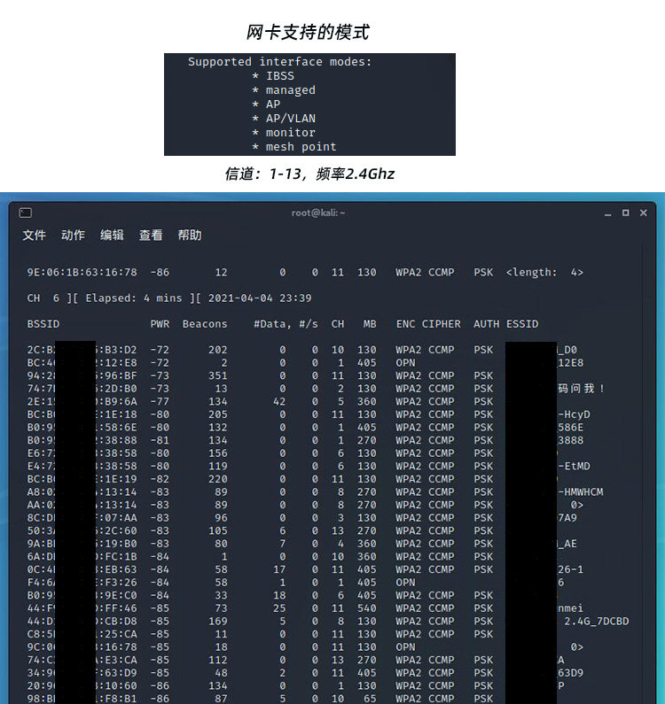Image resolution: width=665 pixels, height=704 pixels.
Task: Click Beacons value 202
Action: pos(217,350)
